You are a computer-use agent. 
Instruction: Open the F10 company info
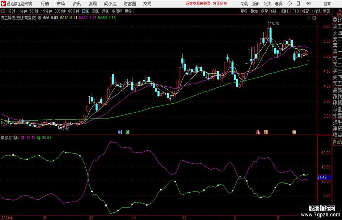[x=296, y=11]
